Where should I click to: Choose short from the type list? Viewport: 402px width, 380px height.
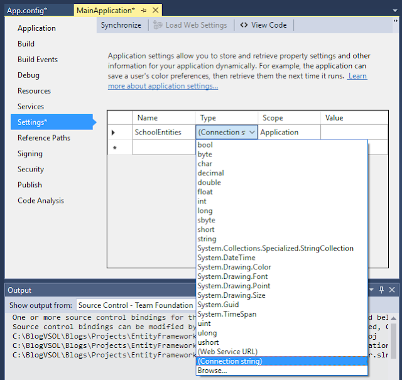pyautogui.click(x=282, y=229)
